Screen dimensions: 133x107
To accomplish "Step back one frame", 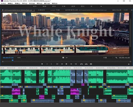I will (x=62, y=64).
